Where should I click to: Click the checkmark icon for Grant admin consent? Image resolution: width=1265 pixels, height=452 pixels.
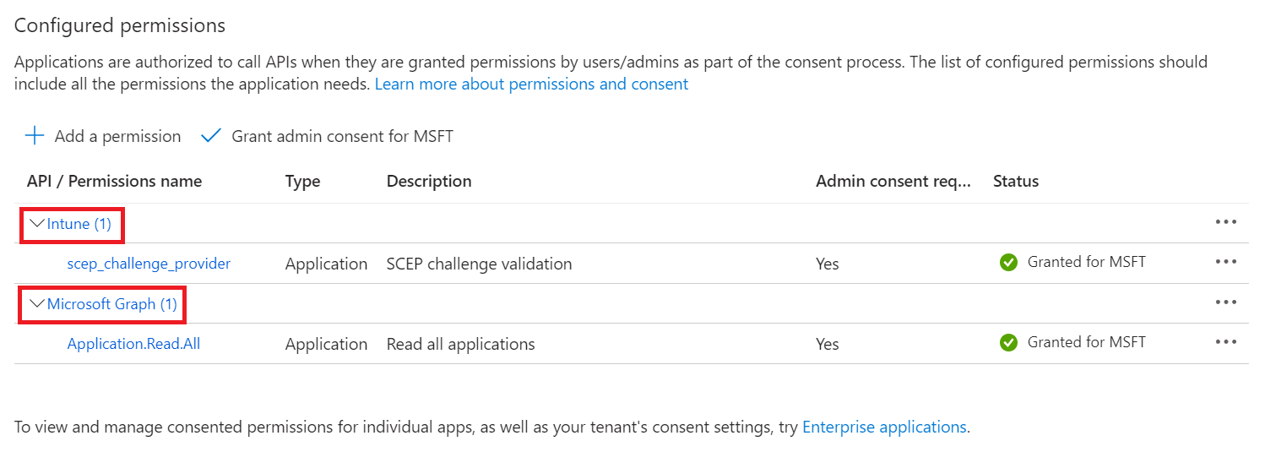(211, 136)
